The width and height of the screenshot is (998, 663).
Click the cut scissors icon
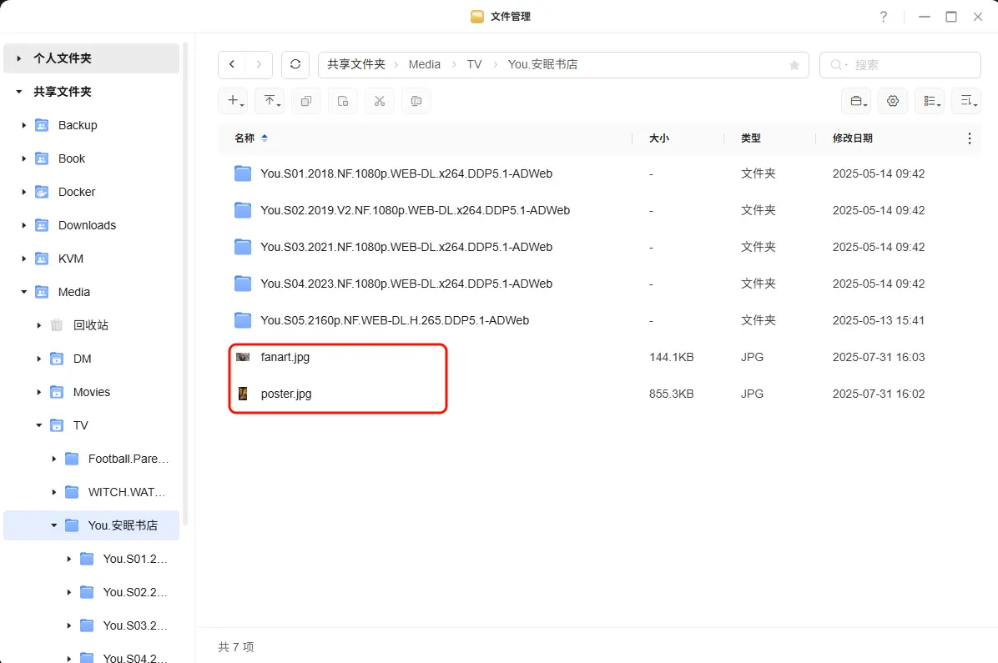(x=379, y=101)
